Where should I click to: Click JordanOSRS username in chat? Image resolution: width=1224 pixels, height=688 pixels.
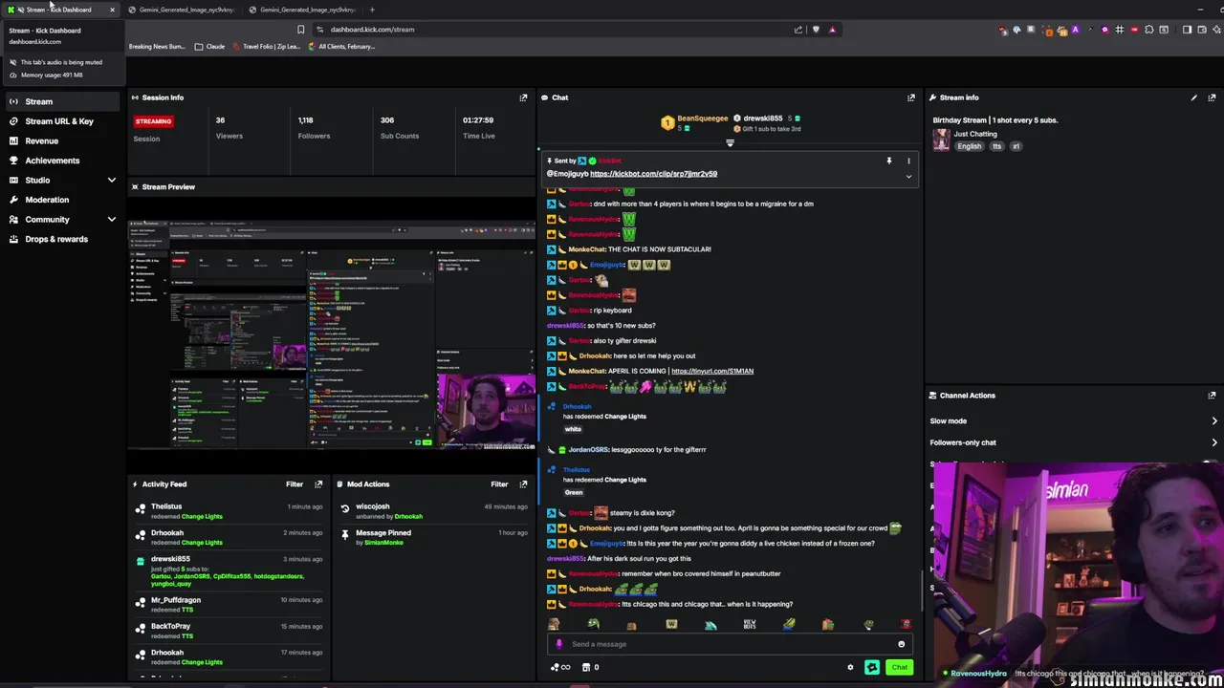point(588,449)
